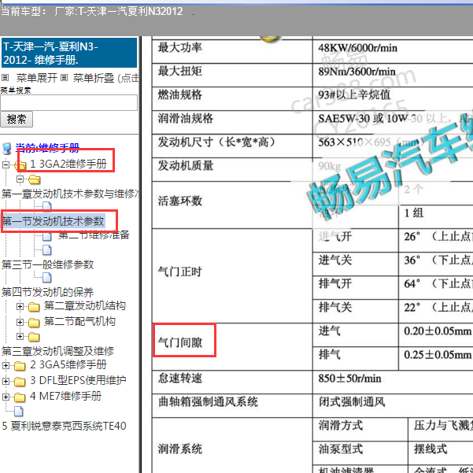Click the 排气 0.25±0.05mm value
Viewport: 473px width, 473px height.
tap(438, 355)
